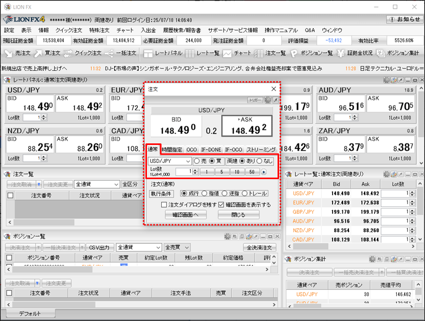The image size is (425, 321).
Task: Select the 指値 limit order radio button
Action: pos(204,193)
